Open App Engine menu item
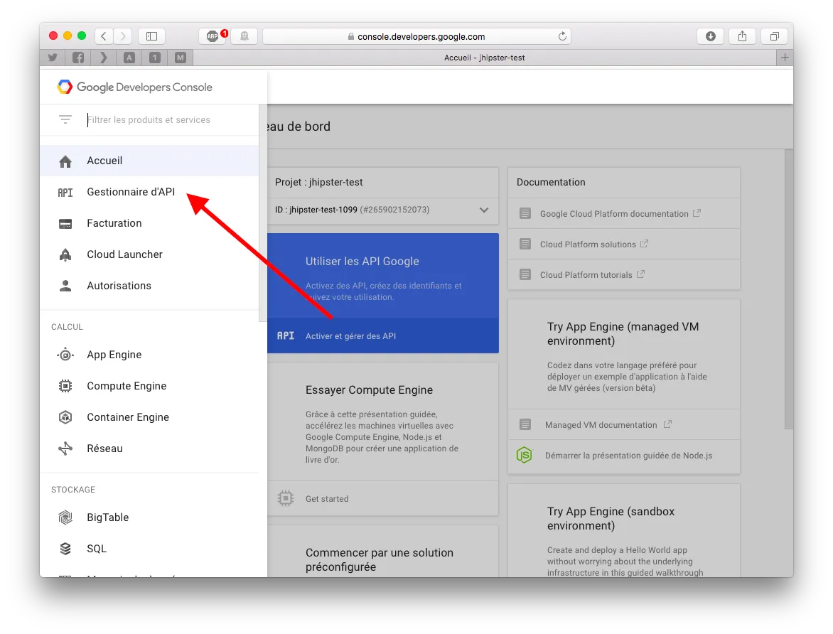The height and width of the screenshot is (634, 833). [x=150, y=355]
